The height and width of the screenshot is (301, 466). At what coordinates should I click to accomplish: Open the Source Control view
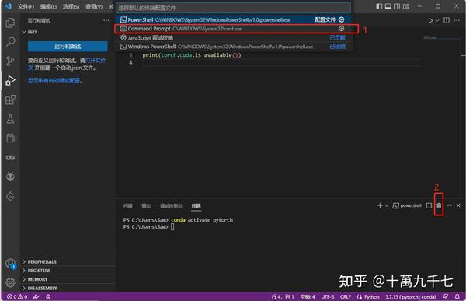(x=10, y=61)
